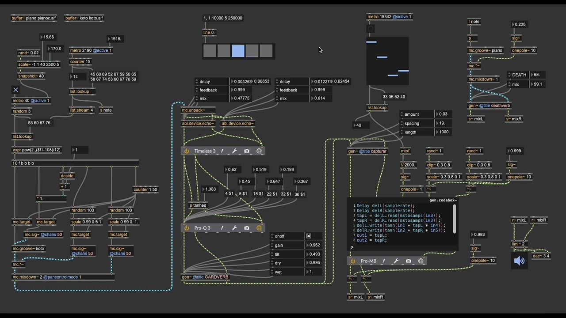Image resolution: width=566 pixels, height=318 pixels.
Task: Select the dac~ 3 4 object
Action: tap(541, 256)
